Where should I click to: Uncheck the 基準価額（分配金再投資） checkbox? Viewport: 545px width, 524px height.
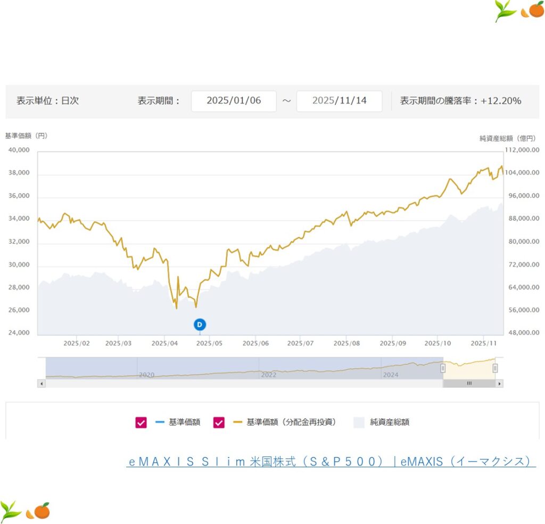tap(219, 422)
